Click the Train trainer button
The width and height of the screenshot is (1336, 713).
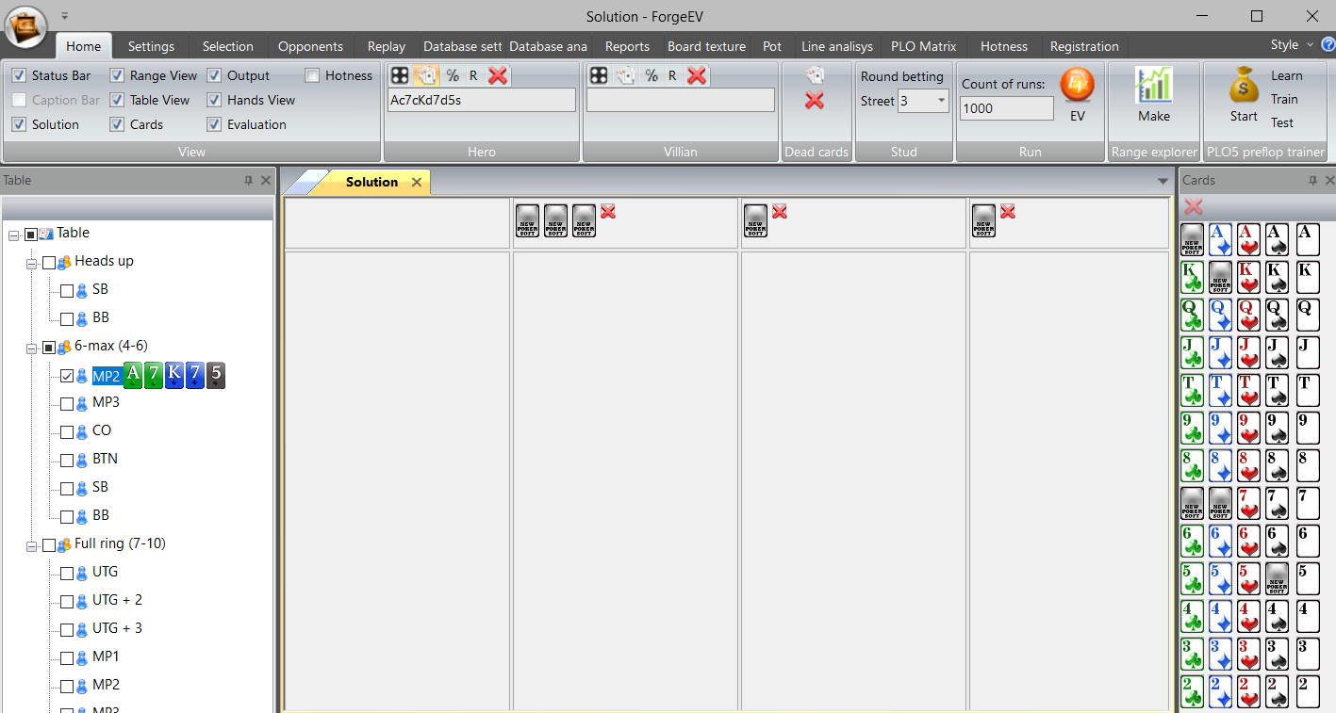tap(1284, 99)
